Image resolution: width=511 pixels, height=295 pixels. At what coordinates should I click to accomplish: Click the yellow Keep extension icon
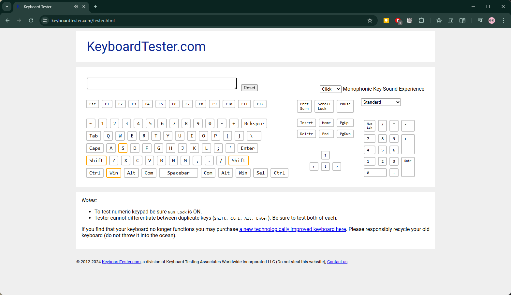(x=386, y=20)
